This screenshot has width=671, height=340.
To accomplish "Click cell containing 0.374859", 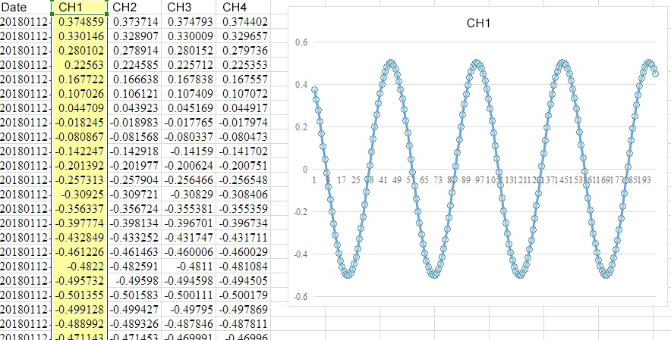I will click(79, 22).
